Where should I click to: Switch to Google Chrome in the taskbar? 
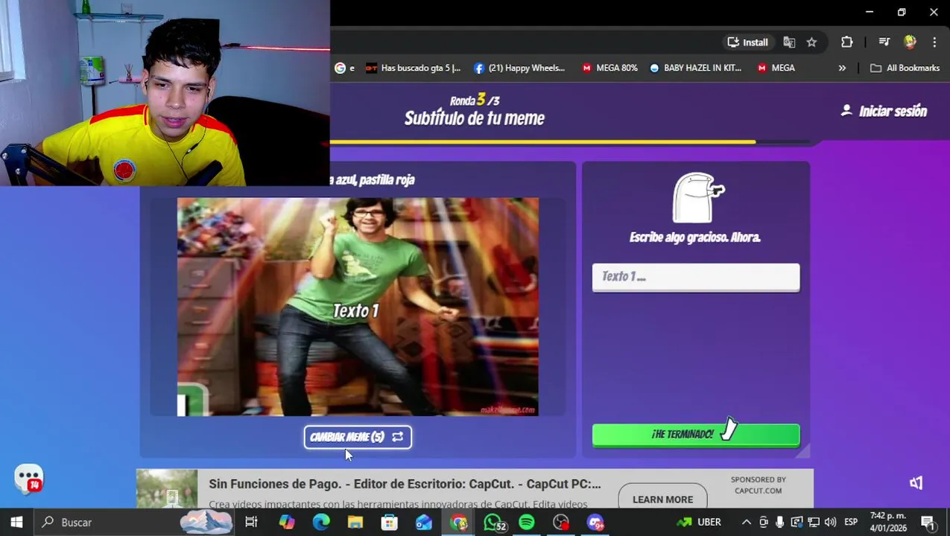point(458,523)
